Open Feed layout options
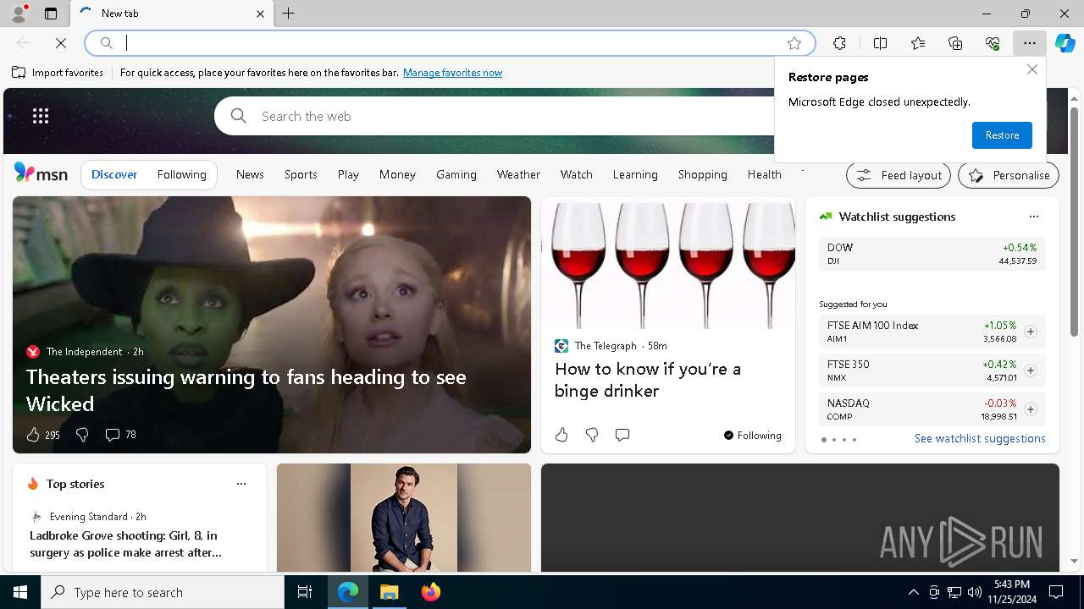 (x=899, y=175)
